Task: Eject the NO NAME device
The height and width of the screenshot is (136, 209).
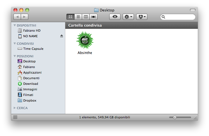Action: point(62,36)
